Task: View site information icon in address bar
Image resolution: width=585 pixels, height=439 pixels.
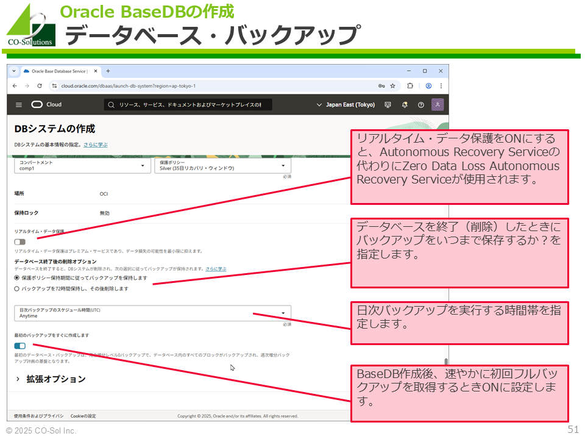Action: pos(54,86)
